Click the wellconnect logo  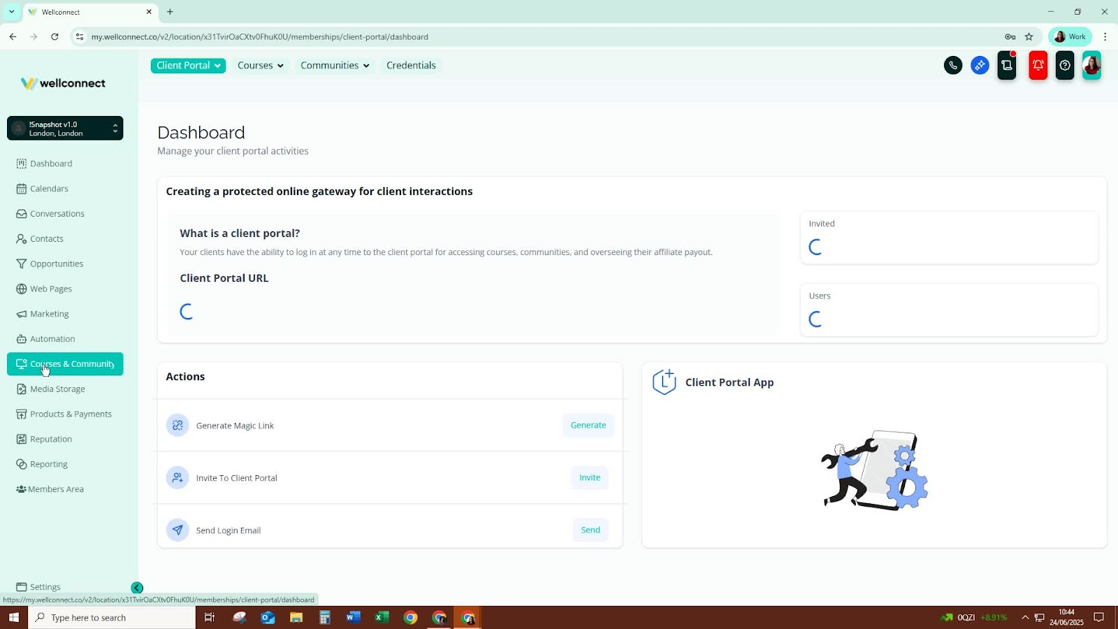(63, 83)
